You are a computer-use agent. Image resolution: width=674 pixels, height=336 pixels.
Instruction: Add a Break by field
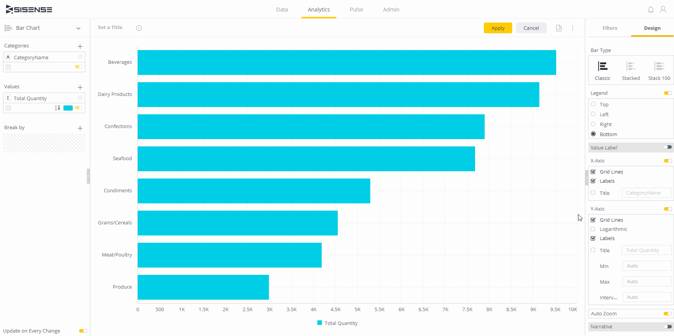click(x=80, y=128)
